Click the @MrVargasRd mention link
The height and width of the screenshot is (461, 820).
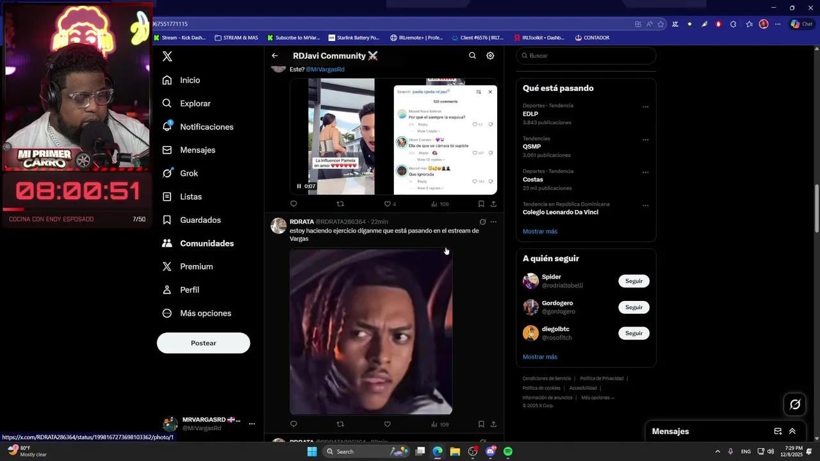[x=325, y=69]
